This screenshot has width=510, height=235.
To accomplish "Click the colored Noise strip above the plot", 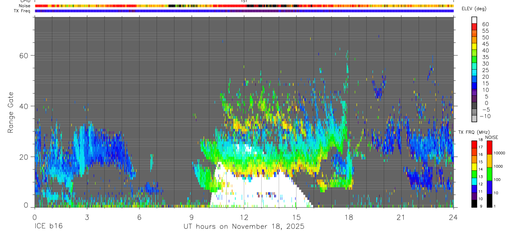I will [244, 6].
